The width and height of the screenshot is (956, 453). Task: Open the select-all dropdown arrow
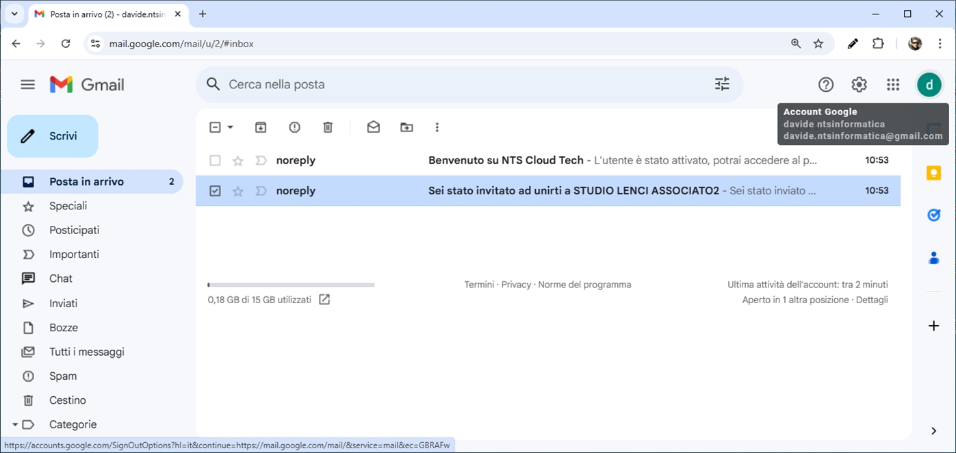tap(231, 127)
